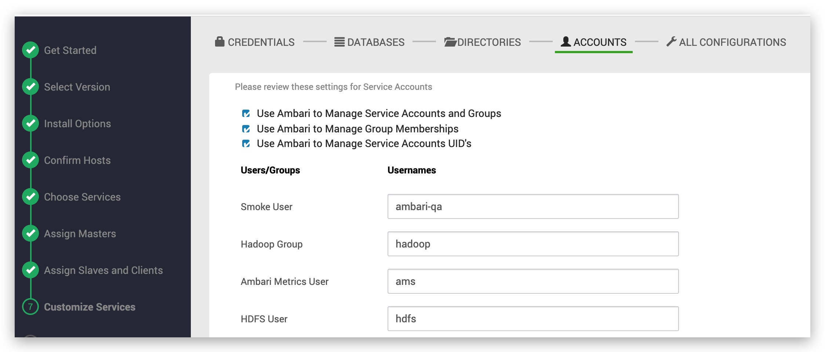Navigate to Choose Services step
Viewport: 825px width, 352px height.
click(x=82, y=197)
